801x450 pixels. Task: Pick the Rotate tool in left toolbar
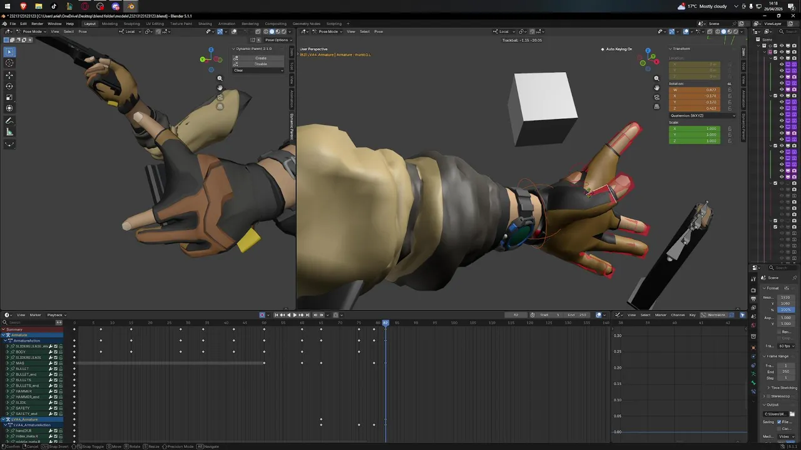click(9, 86)
